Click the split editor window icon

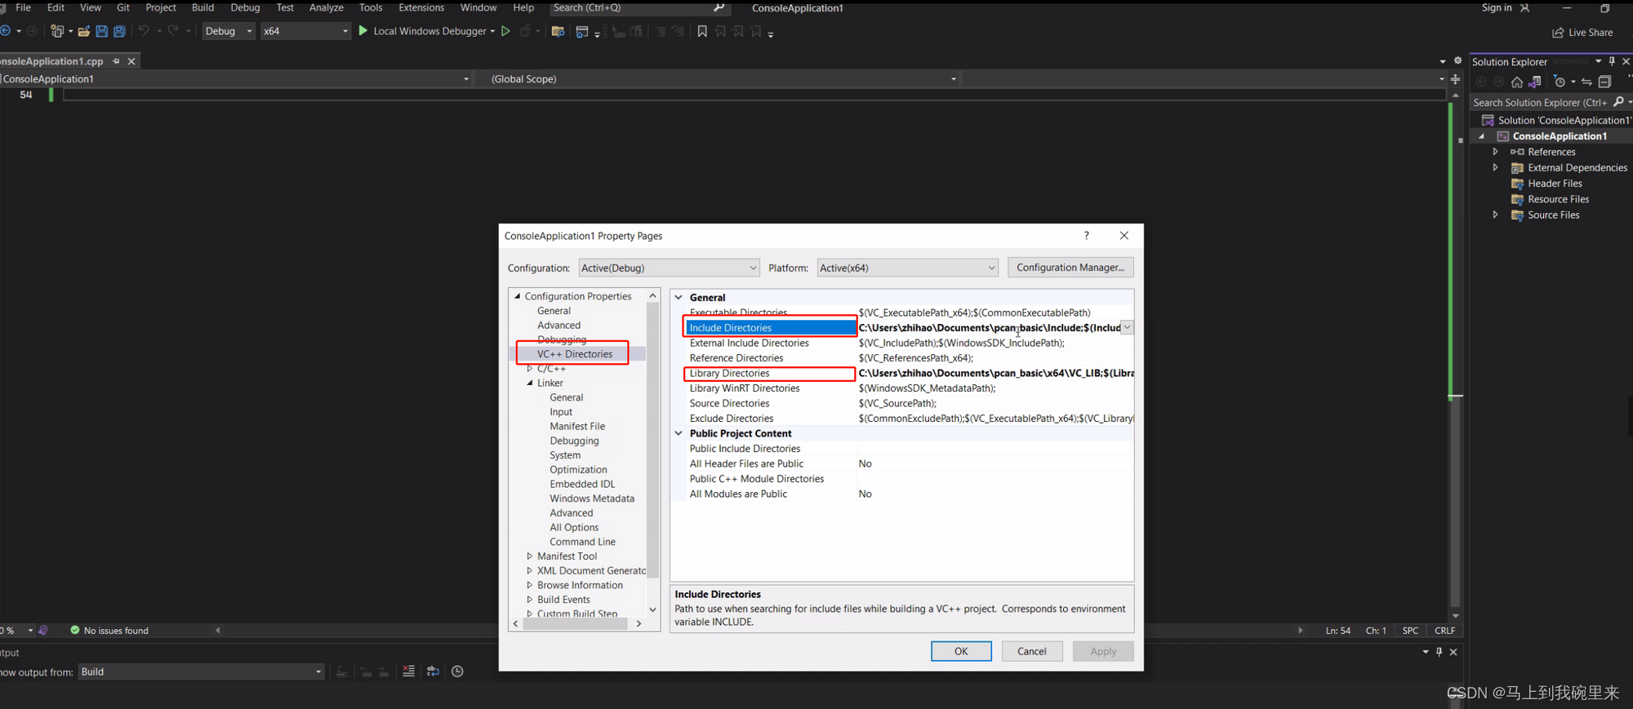click(x=1455, y=79)
